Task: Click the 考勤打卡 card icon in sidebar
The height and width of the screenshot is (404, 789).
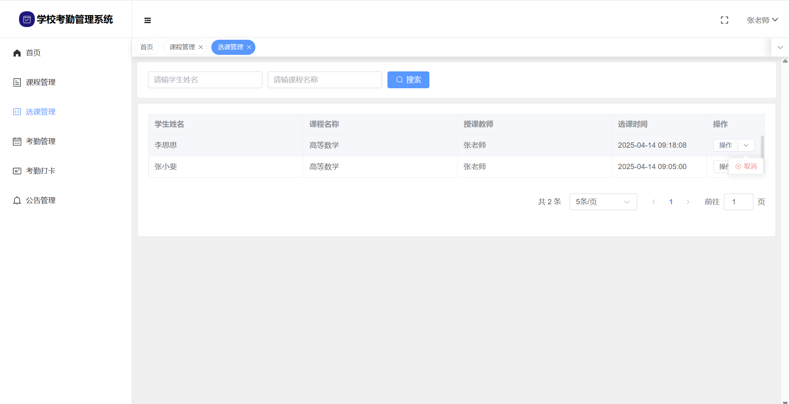Action: [x=17, y=171]
